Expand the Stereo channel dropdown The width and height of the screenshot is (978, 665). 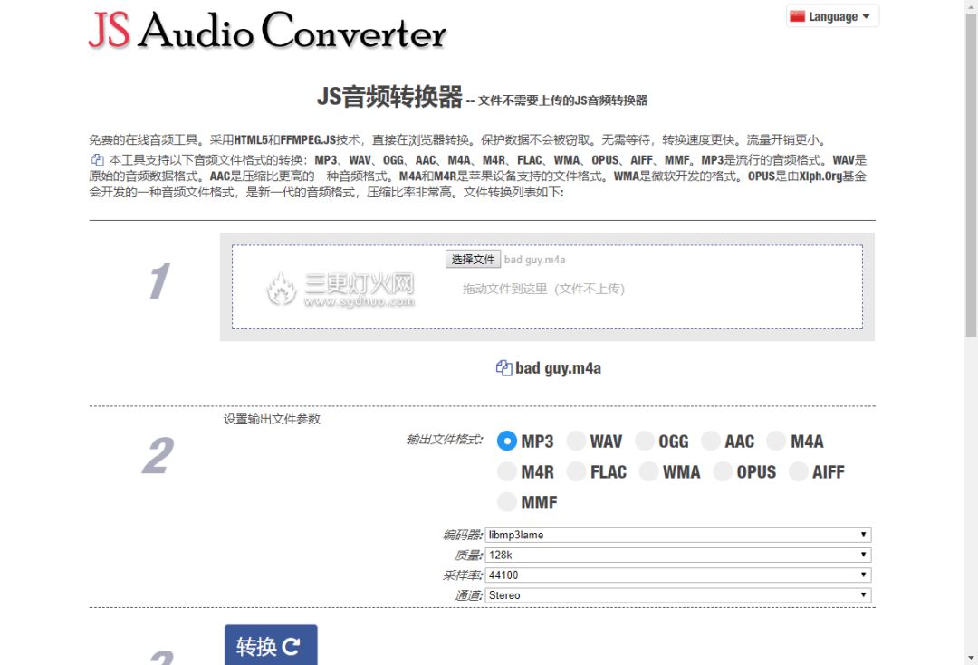[677, 595]
